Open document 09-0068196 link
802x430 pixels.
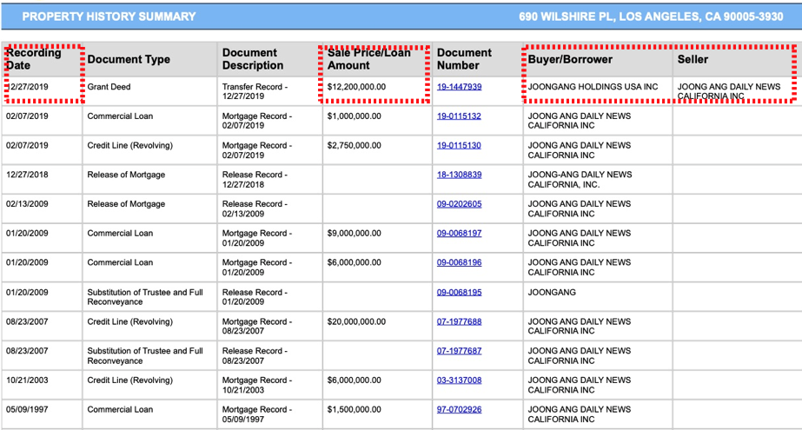pos(459,263)
